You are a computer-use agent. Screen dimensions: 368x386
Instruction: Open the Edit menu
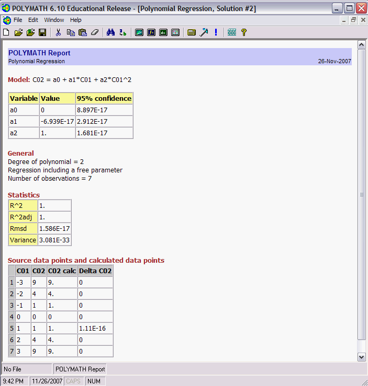click(x=33, y=20)
